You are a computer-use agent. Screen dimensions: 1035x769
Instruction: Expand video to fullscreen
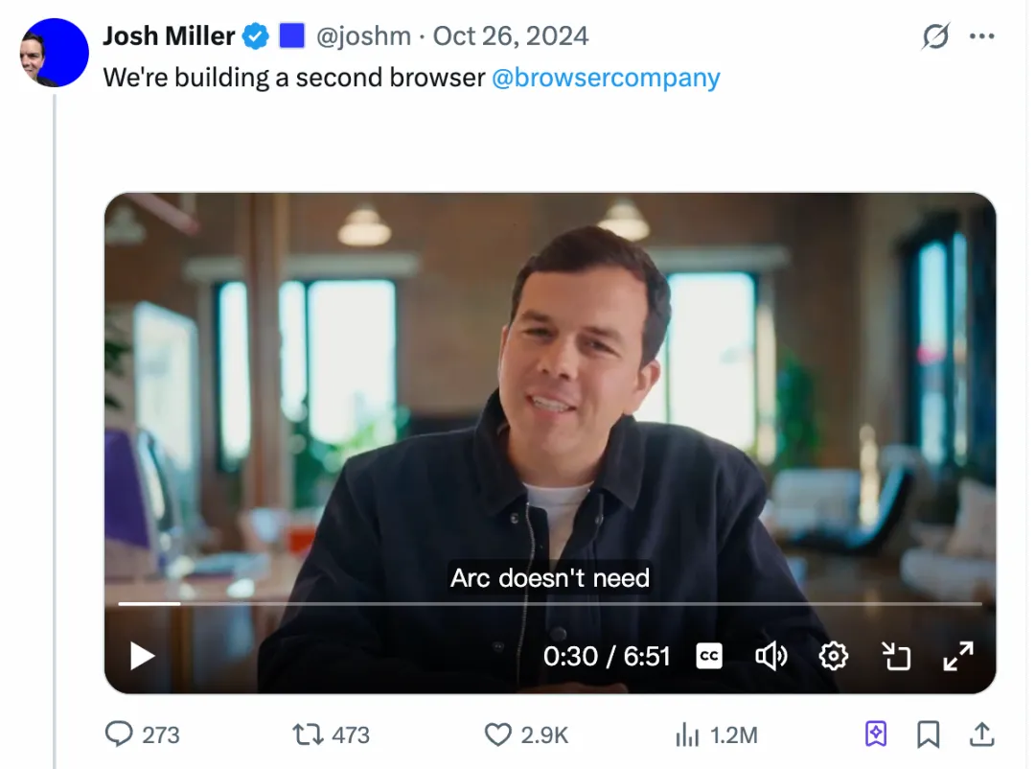(x=958, y=657)
